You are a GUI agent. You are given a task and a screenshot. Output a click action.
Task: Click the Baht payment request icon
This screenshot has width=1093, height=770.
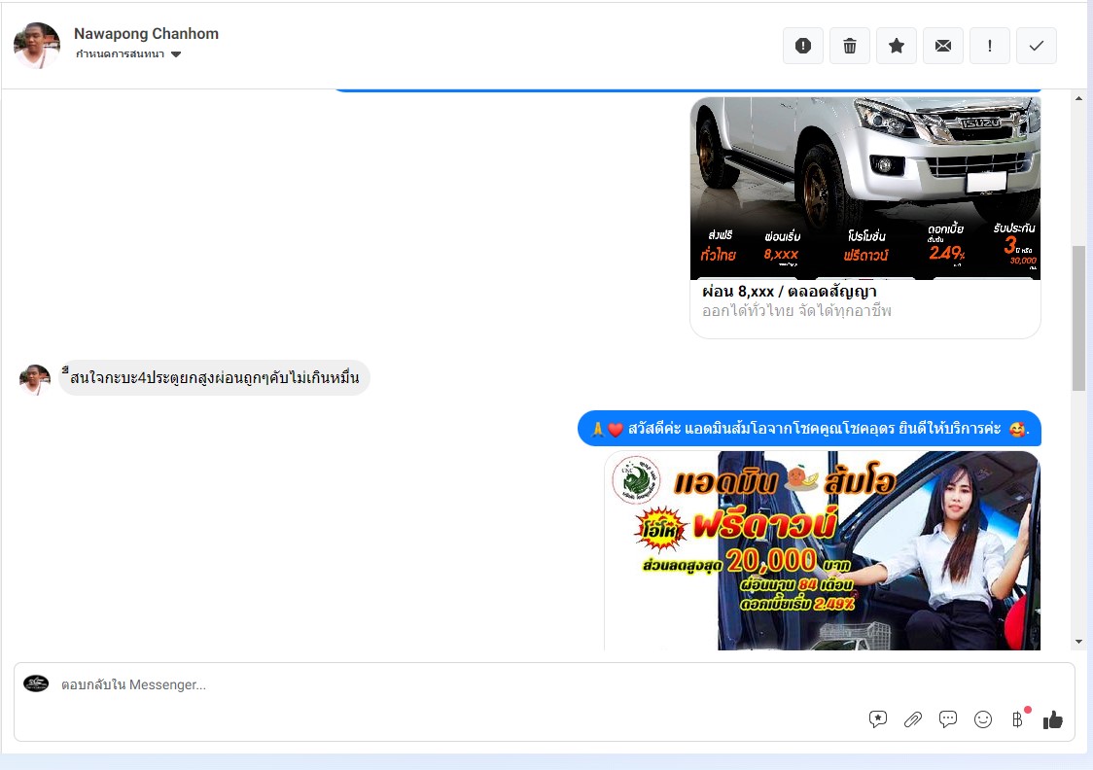pyautogui.click(x=1017, y=719)
